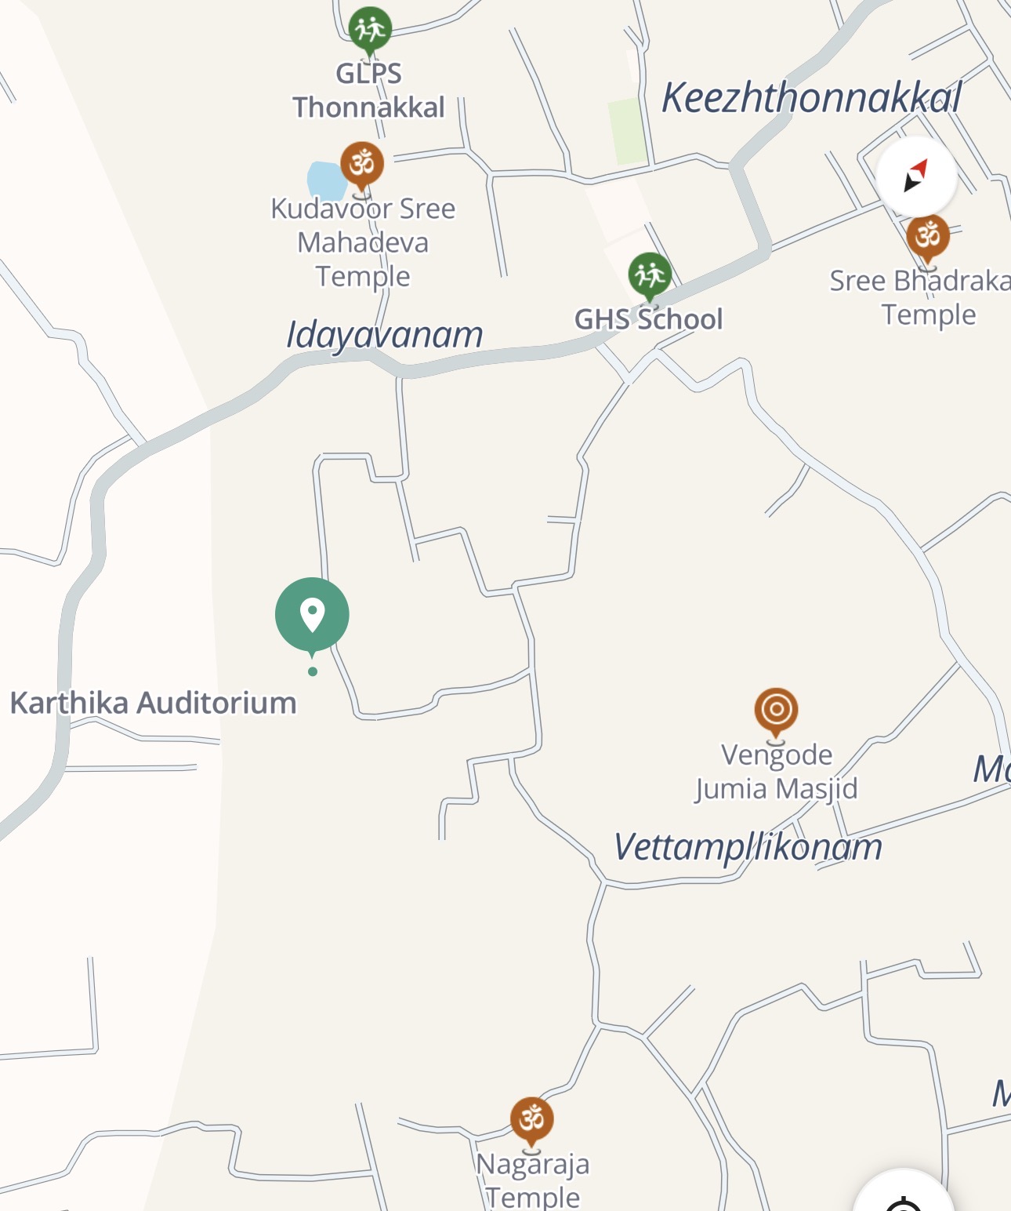
Task: Select the Nagaraja Temple om icon
Action: pos(532,1122)
